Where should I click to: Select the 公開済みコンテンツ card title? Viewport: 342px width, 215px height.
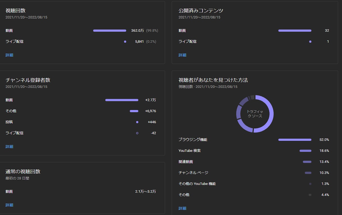tap(201, 11)
